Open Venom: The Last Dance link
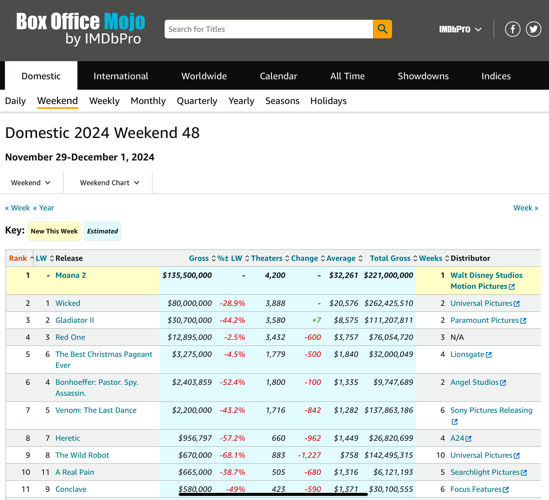This screenshot has height=500, width=549. [96, 410]
